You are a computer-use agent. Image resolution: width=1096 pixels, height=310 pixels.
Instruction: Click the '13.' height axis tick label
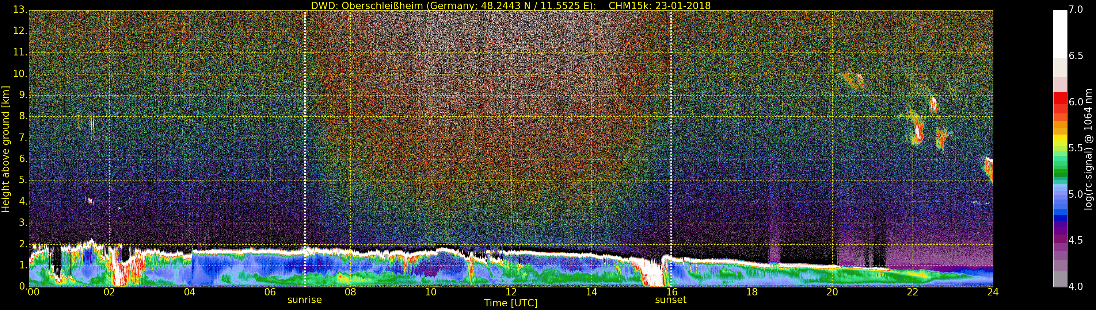pyautogui.click(x=20, y=10)
